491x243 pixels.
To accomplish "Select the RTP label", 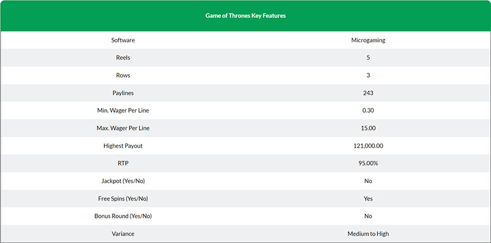I will click(123, 163).
